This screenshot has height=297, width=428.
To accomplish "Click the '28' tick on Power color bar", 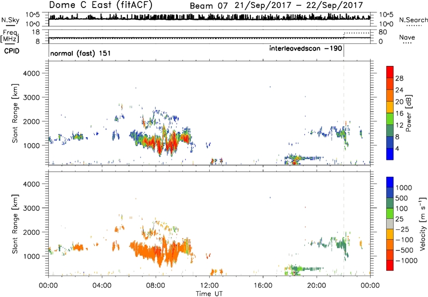I will (x=399, y=78).
